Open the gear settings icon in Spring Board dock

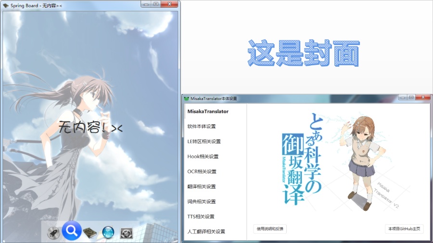pos(127,233)
